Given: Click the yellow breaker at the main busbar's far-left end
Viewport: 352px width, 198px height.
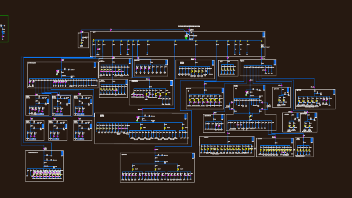Looking at the screenshot, I should pyautogui.click(x=94, y=40).
